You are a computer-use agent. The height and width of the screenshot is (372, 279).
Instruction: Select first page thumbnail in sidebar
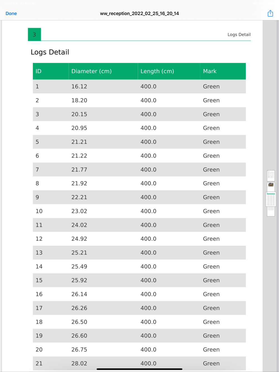pos(271,175)
